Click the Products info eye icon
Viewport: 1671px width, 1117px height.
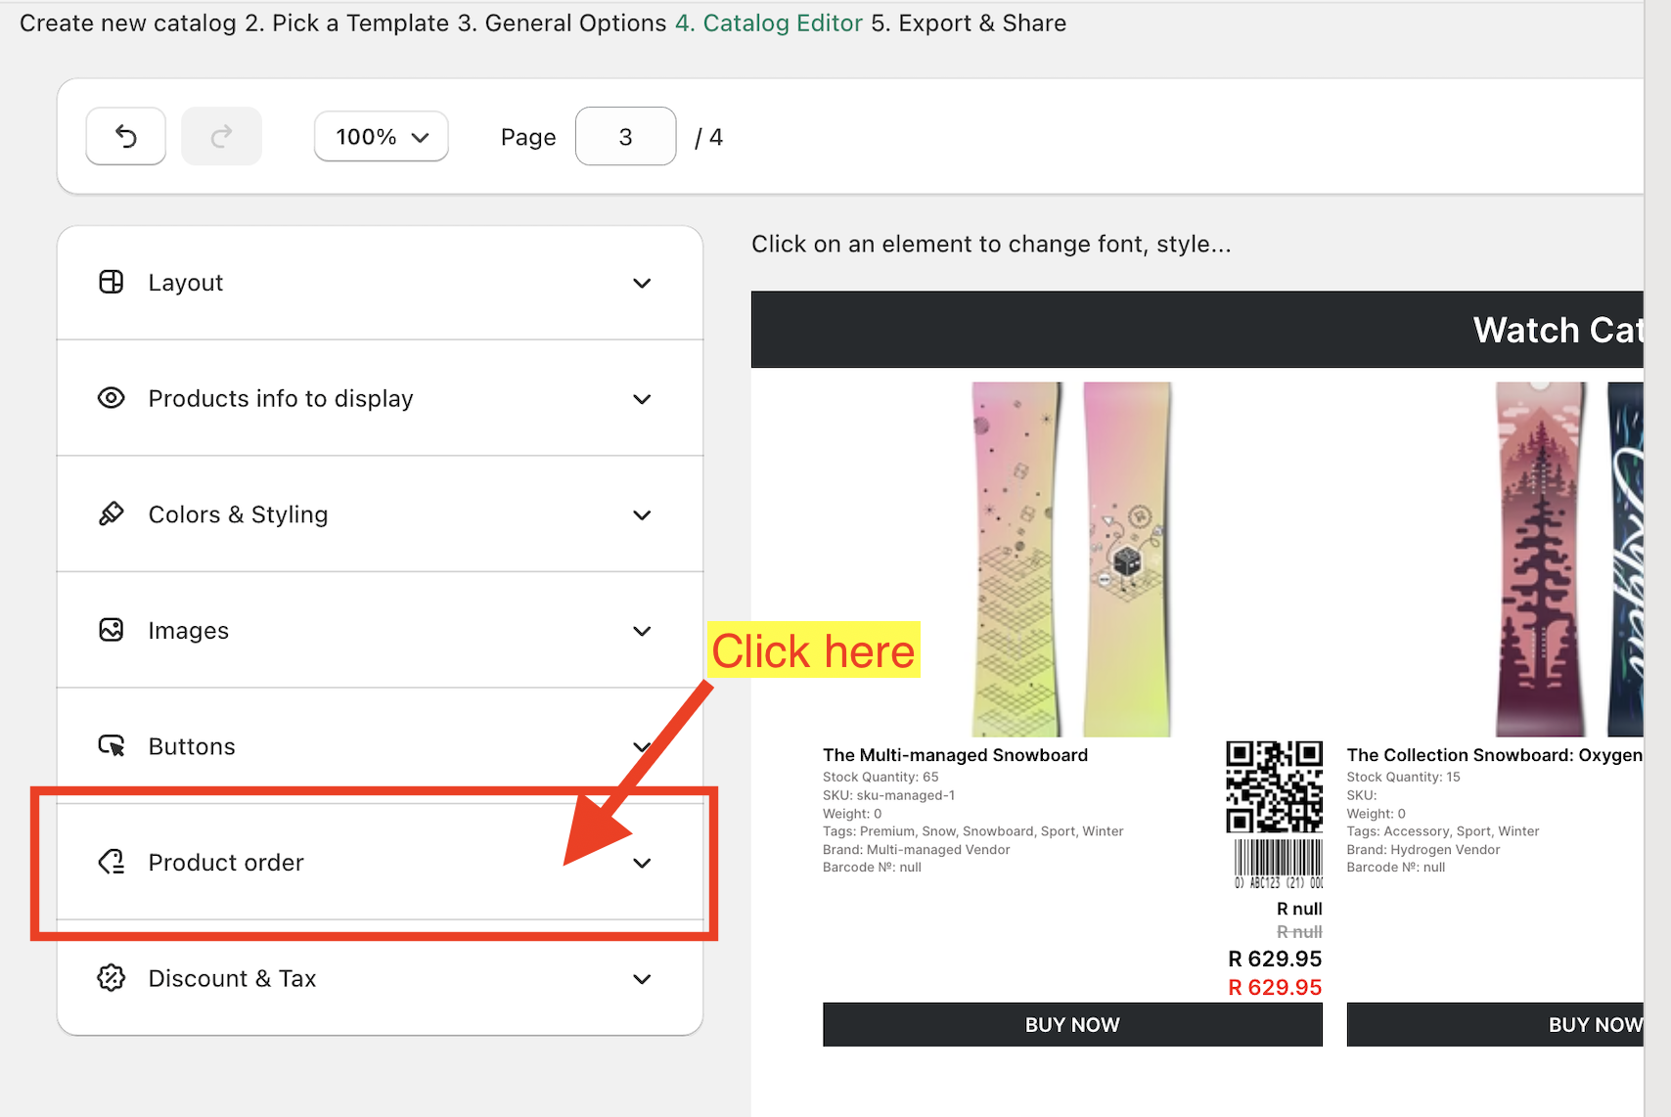[x=112, y=398]
